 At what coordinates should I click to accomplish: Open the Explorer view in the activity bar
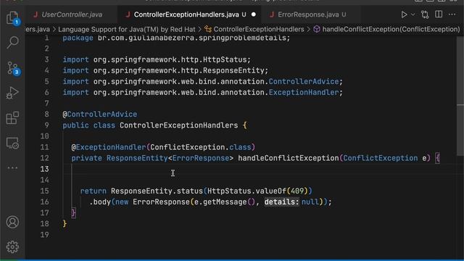point(12,17)
